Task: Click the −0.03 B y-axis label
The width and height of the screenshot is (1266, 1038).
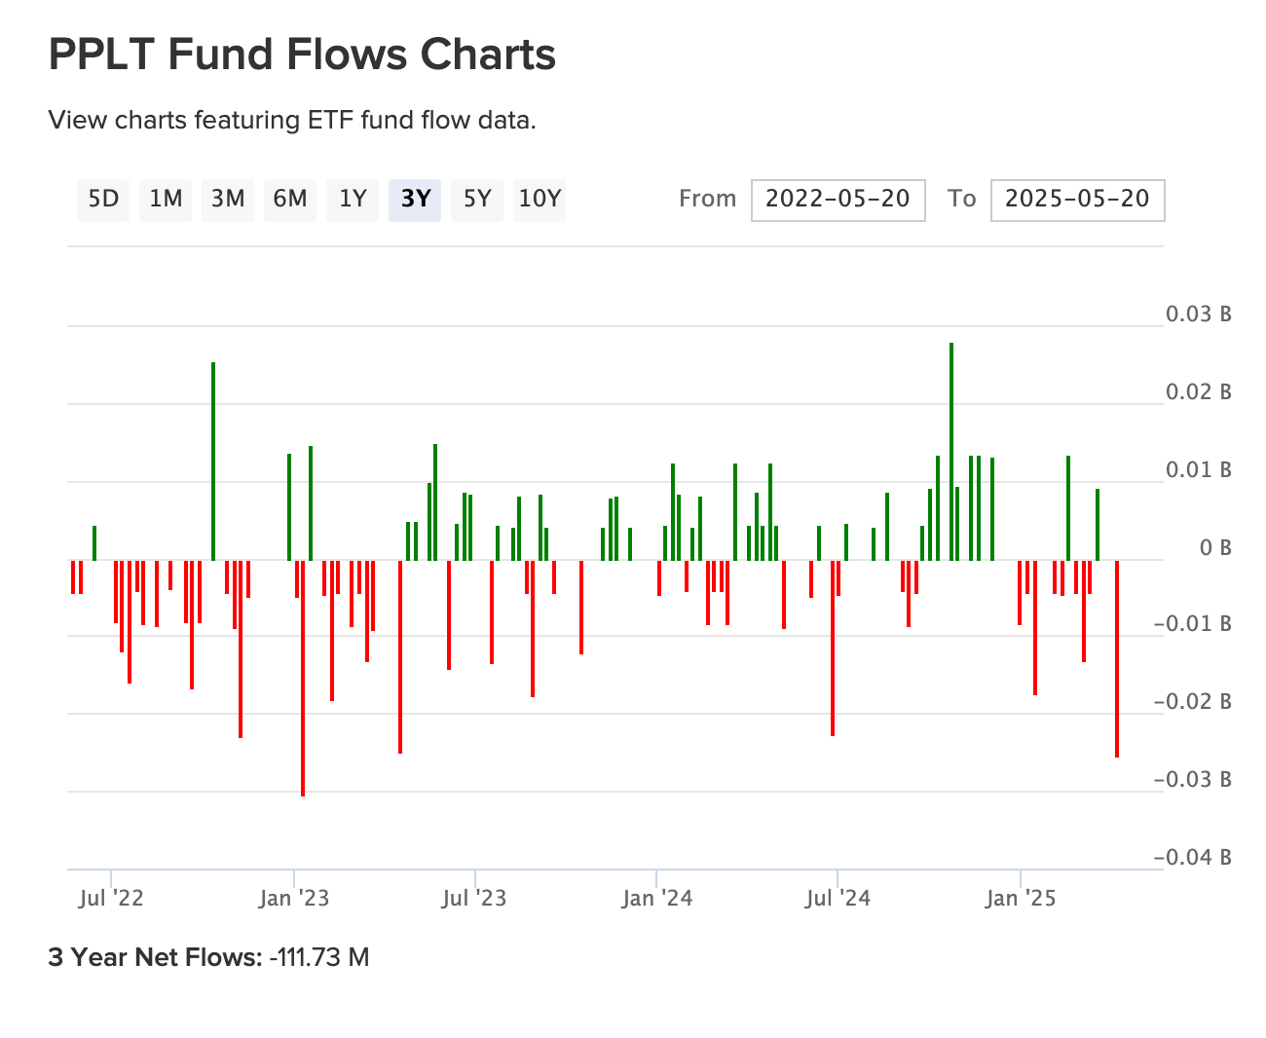Action: [1193, 780]
